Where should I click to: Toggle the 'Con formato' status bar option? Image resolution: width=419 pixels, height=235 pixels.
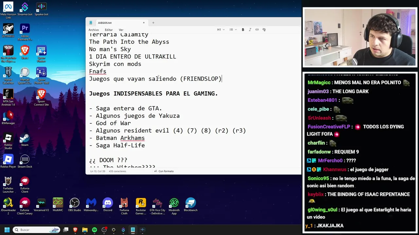(x=164, y=171)
